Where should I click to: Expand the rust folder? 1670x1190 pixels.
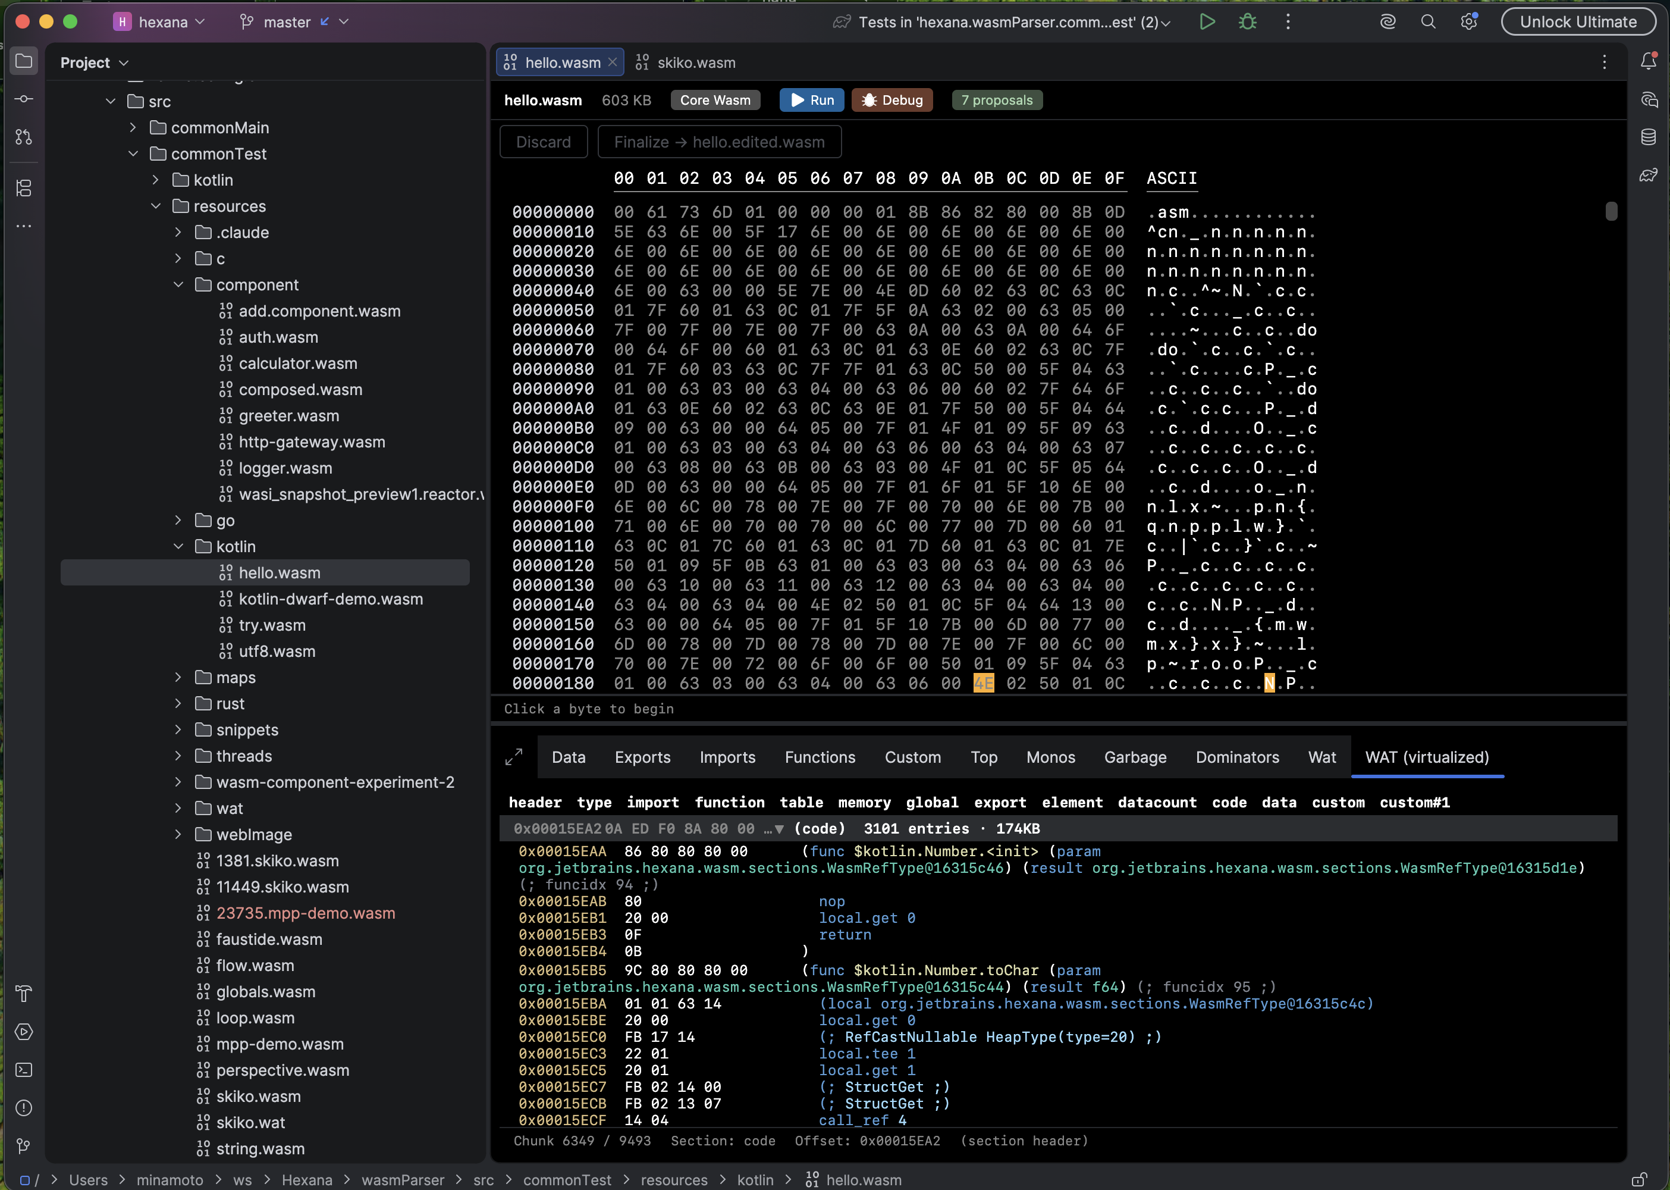[x=178, y=703]
